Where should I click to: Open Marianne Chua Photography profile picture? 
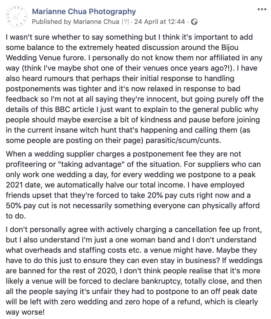tap(16, 16)
